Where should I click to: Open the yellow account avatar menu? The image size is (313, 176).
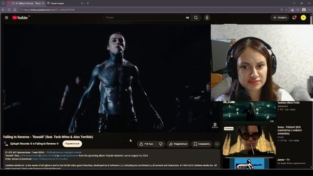point(303,18)
